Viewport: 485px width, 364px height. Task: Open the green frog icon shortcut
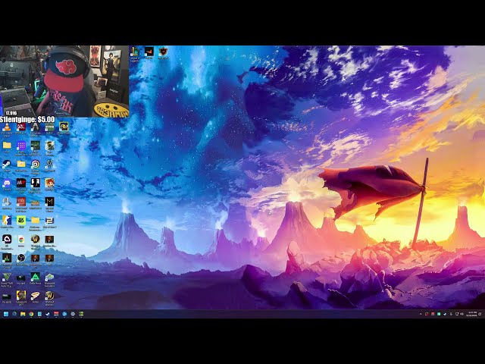point(21,221)
